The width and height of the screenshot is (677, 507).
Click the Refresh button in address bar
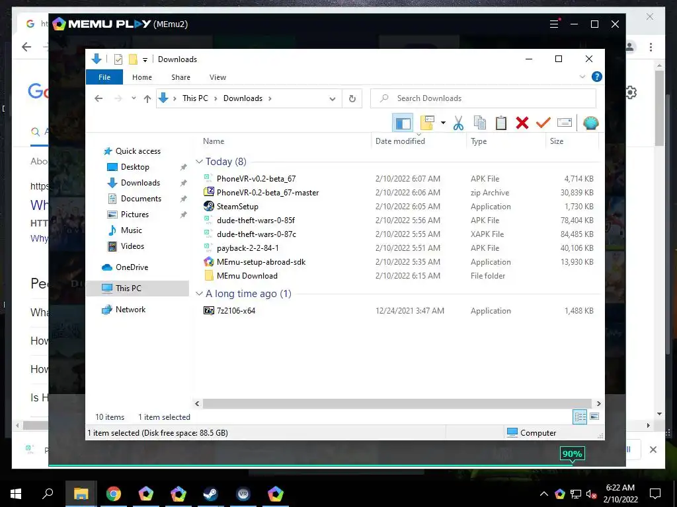coord(352,98)
